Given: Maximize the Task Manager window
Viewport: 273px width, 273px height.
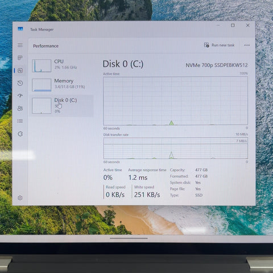Looking at the screenshot, I should pyautogui.click(x=233, y=26).
